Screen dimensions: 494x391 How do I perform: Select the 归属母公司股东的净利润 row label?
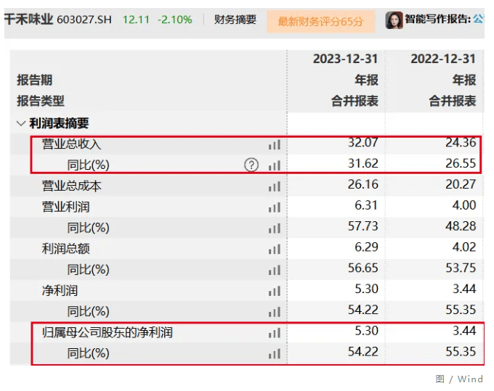click(107, 332)
